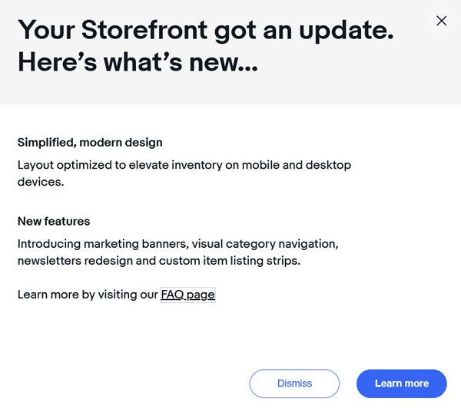Click the "Introducing marketing banners" text
Screen dimensions: 461x415
point(101,244)
